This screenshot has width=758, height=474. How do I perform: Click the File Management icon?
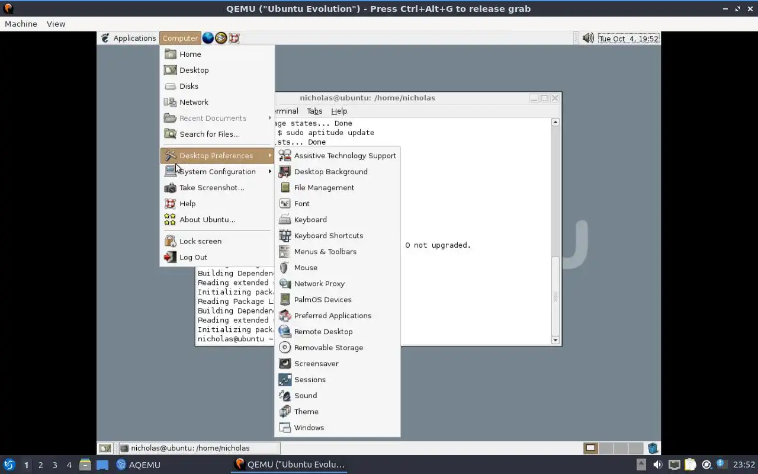285,188
